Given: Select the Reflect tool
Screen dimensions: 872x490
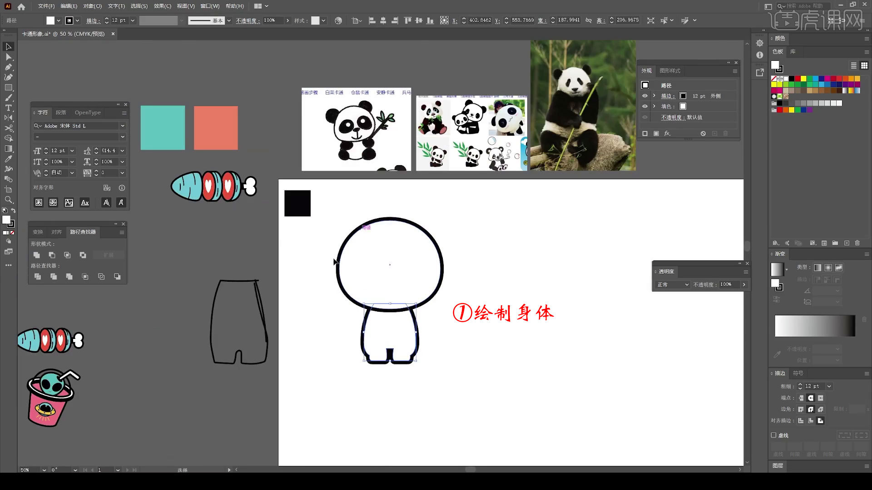Looking at the screenshot, I should coord(8,118).
